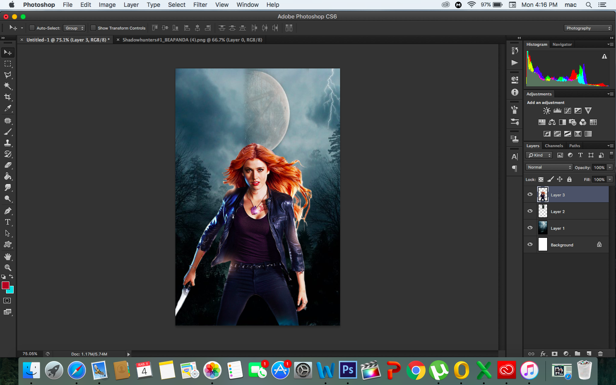Open Safari from the Dock
The image size is (616, 385).
coord(77,370)
